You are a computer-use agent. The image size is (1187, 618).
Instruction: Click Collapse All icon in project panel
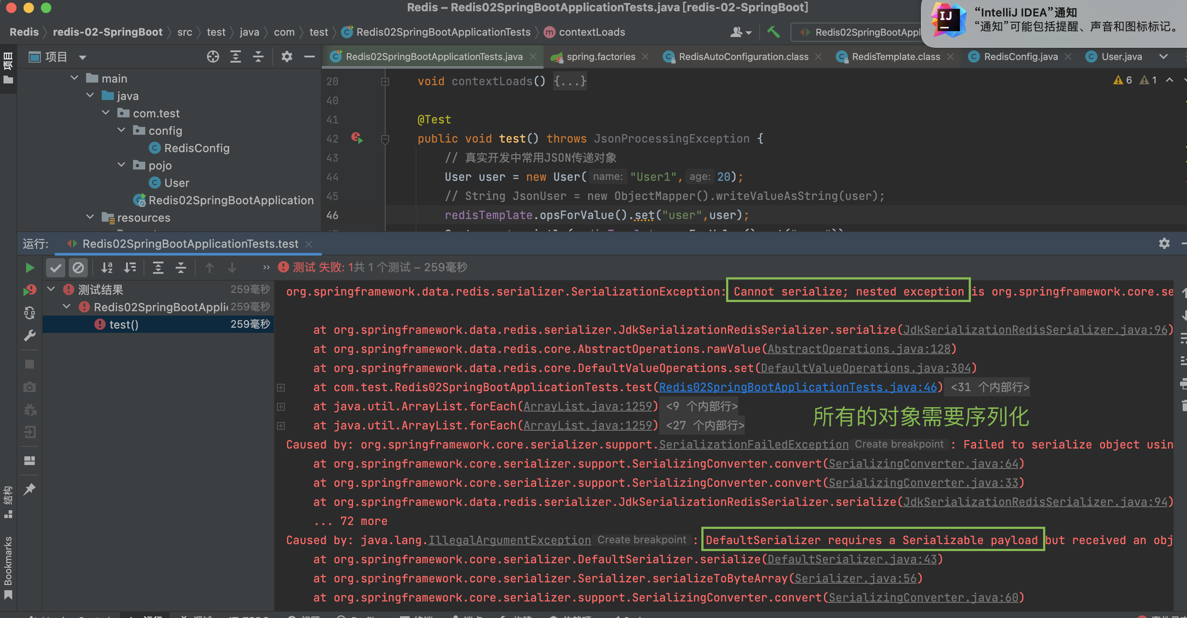258,56
